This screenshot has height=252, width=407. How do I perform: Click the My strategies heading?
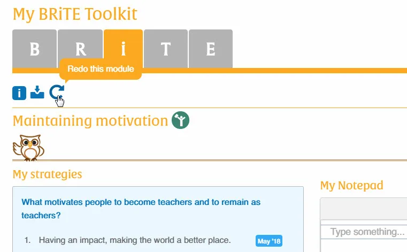click(x=47, y=174)
